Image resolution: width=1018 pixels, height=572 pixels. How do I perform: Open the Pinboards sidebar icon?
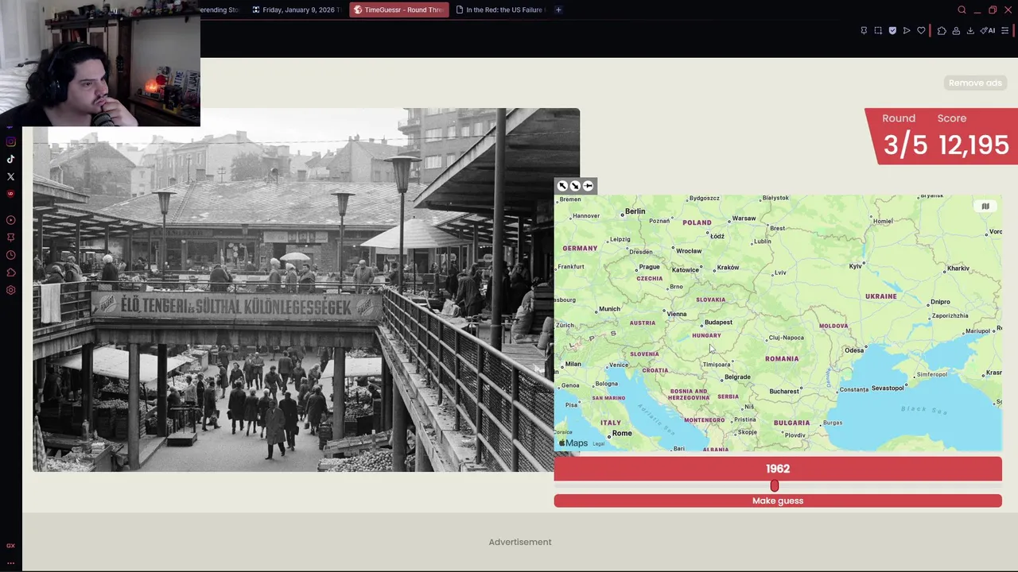10,237
